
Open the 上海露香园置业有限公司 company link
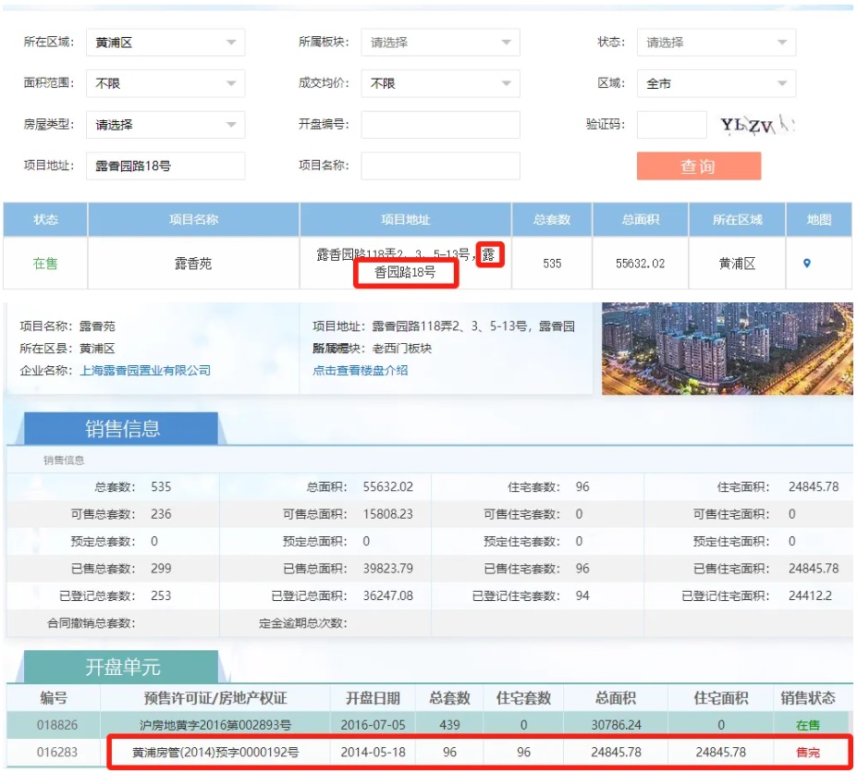click(145, 371)
